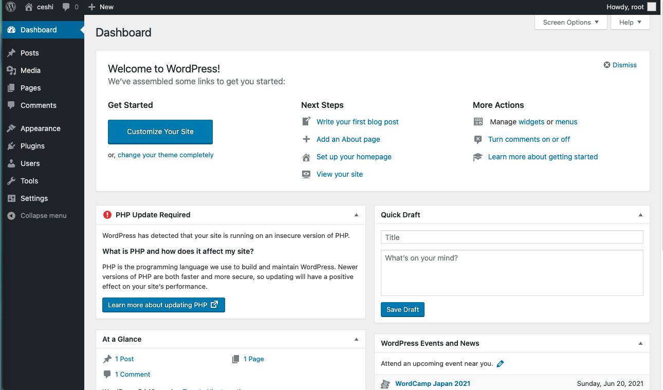Open the ceshi site home icon
Viewport: 663px width, 390px height.
(x=29, y=7)
